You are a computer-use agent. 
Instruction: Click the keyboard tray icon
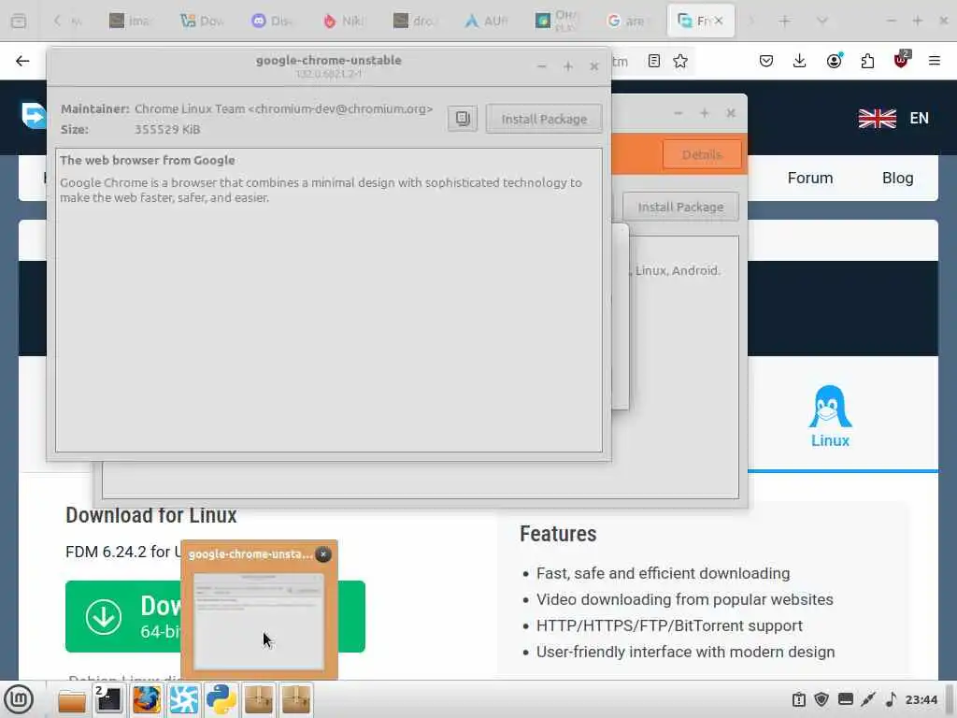[x=845, y=699]
